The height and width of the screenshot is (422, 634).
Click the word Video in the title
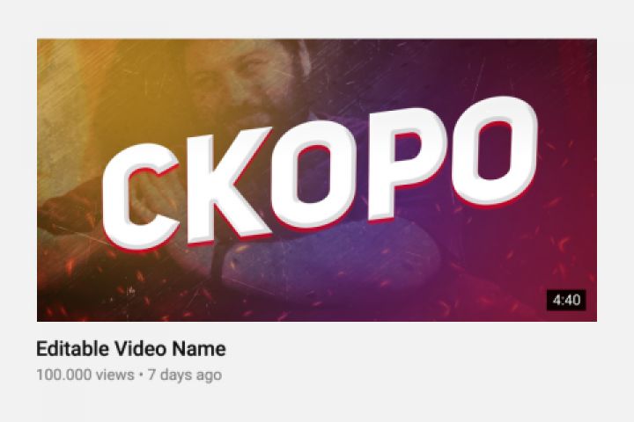[x=140, y=349]
